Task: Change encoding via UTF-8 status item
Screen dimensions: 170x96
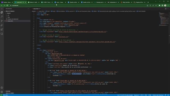Action: 142,95
